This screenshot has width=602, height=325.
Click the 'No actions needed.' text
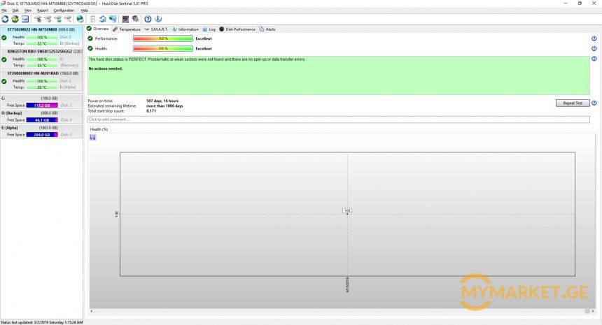pos(106,68)
